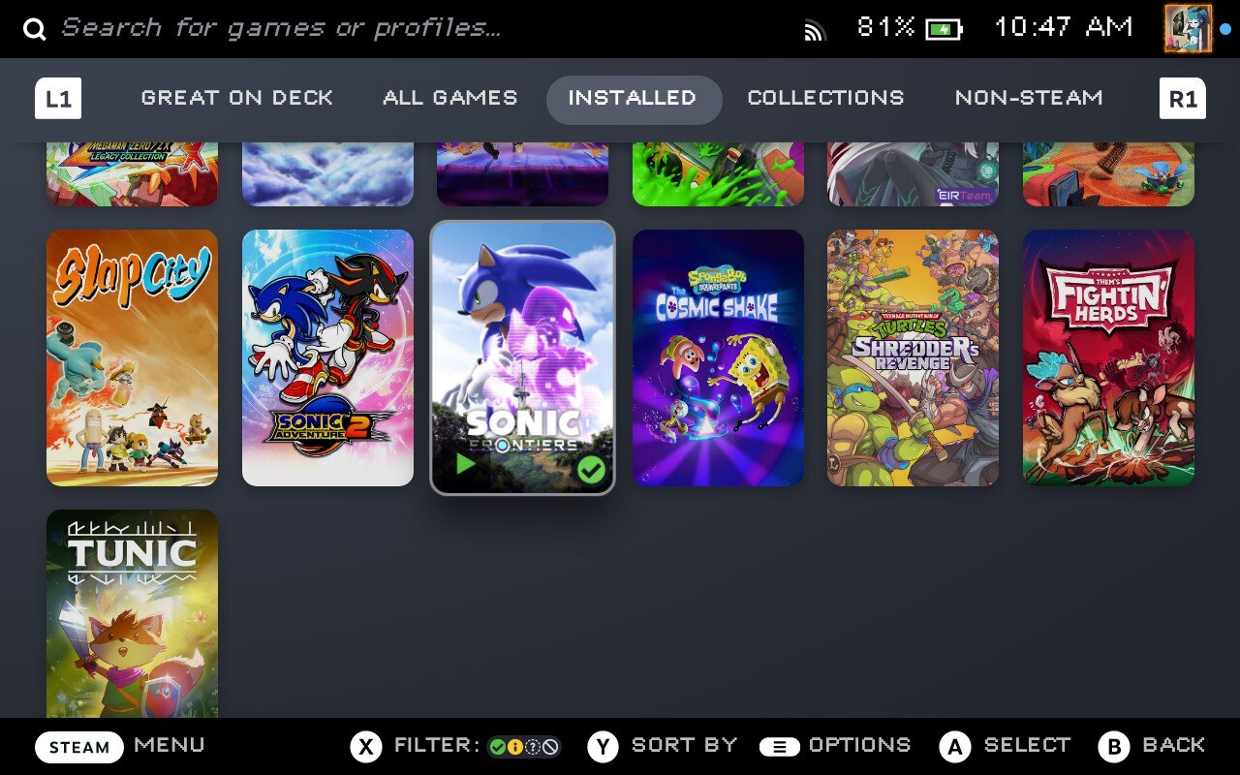This screenshot has height=775, width=1240.
Task: Open the Collections tab
Action: pos(825,98)
